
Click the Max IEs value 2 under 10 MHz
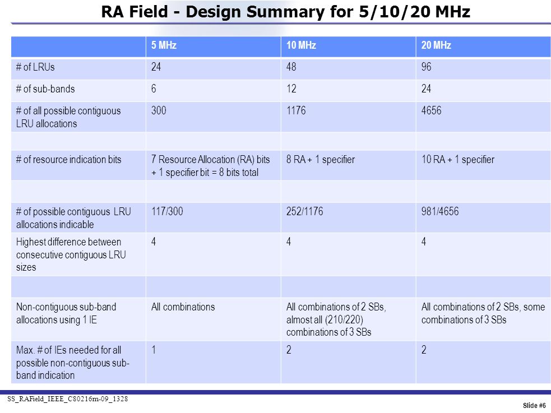coord(289,350)
